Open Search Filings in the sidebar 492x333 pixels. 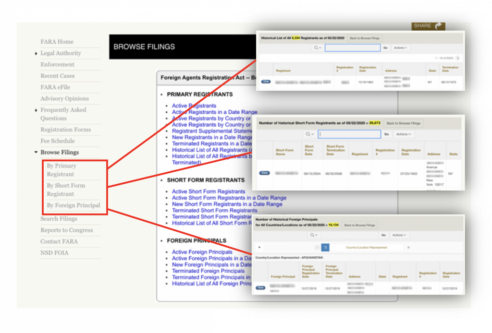point(59,219)
